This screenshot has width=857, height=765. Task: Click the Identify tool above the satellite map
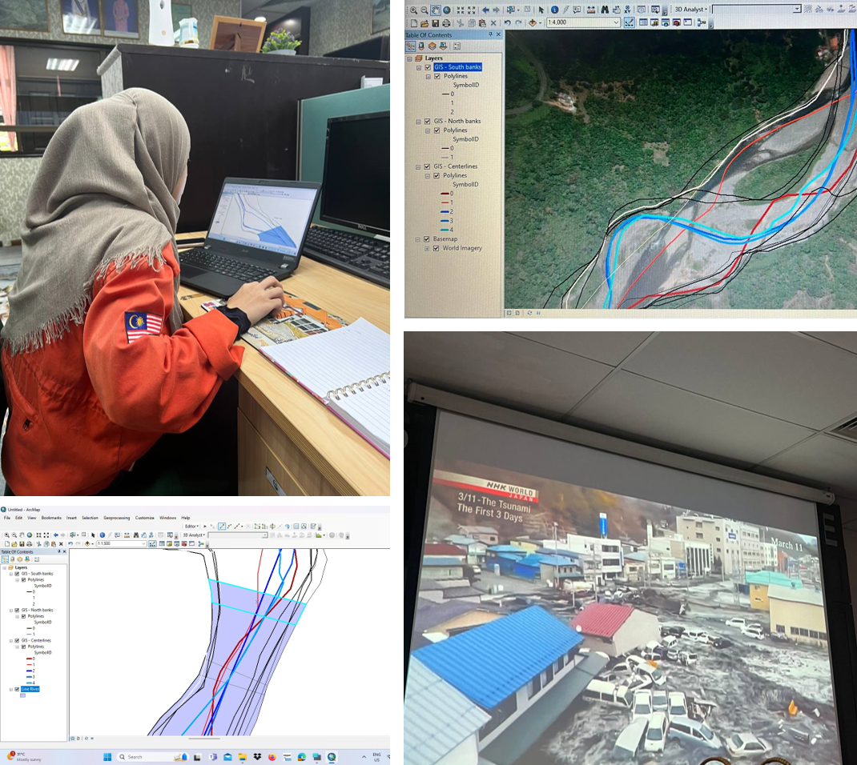(x=554, y=10)
